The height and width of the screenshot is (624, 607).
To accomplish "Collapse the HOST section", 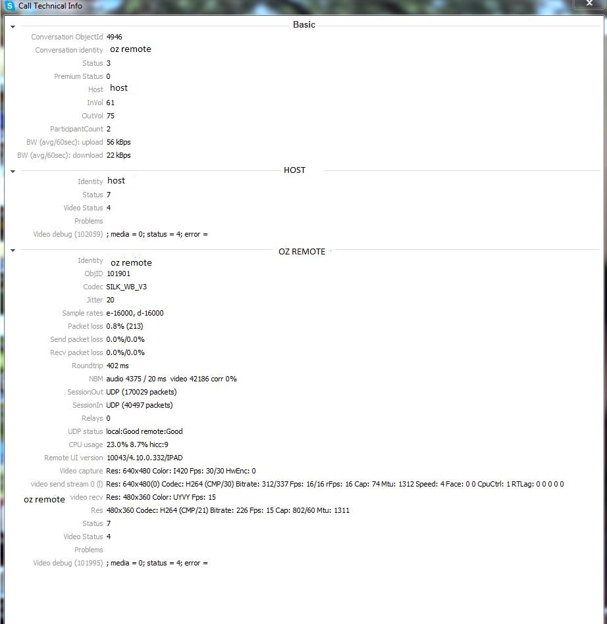I will [x=13, y=172].
